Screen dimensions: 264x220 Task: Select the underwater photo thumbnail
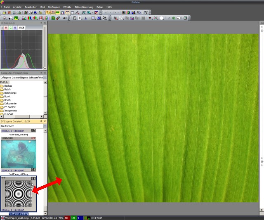(19, 154)
